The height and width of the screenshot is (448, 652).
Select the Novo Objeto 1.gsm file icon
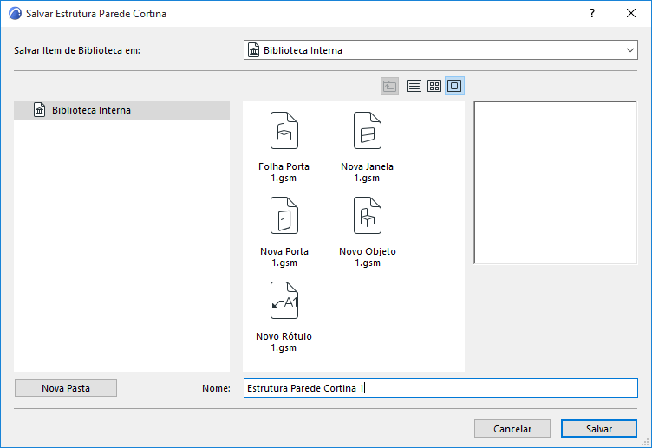(367, 215)
